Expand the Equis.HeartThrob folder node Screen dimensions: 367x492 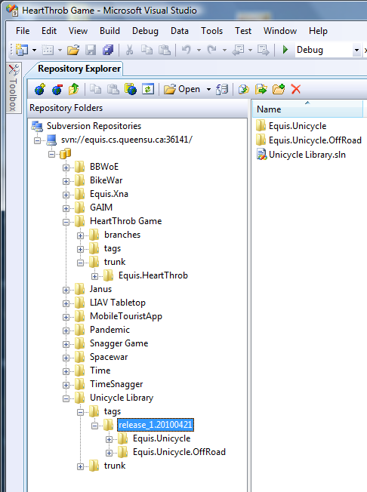(95, 276)
